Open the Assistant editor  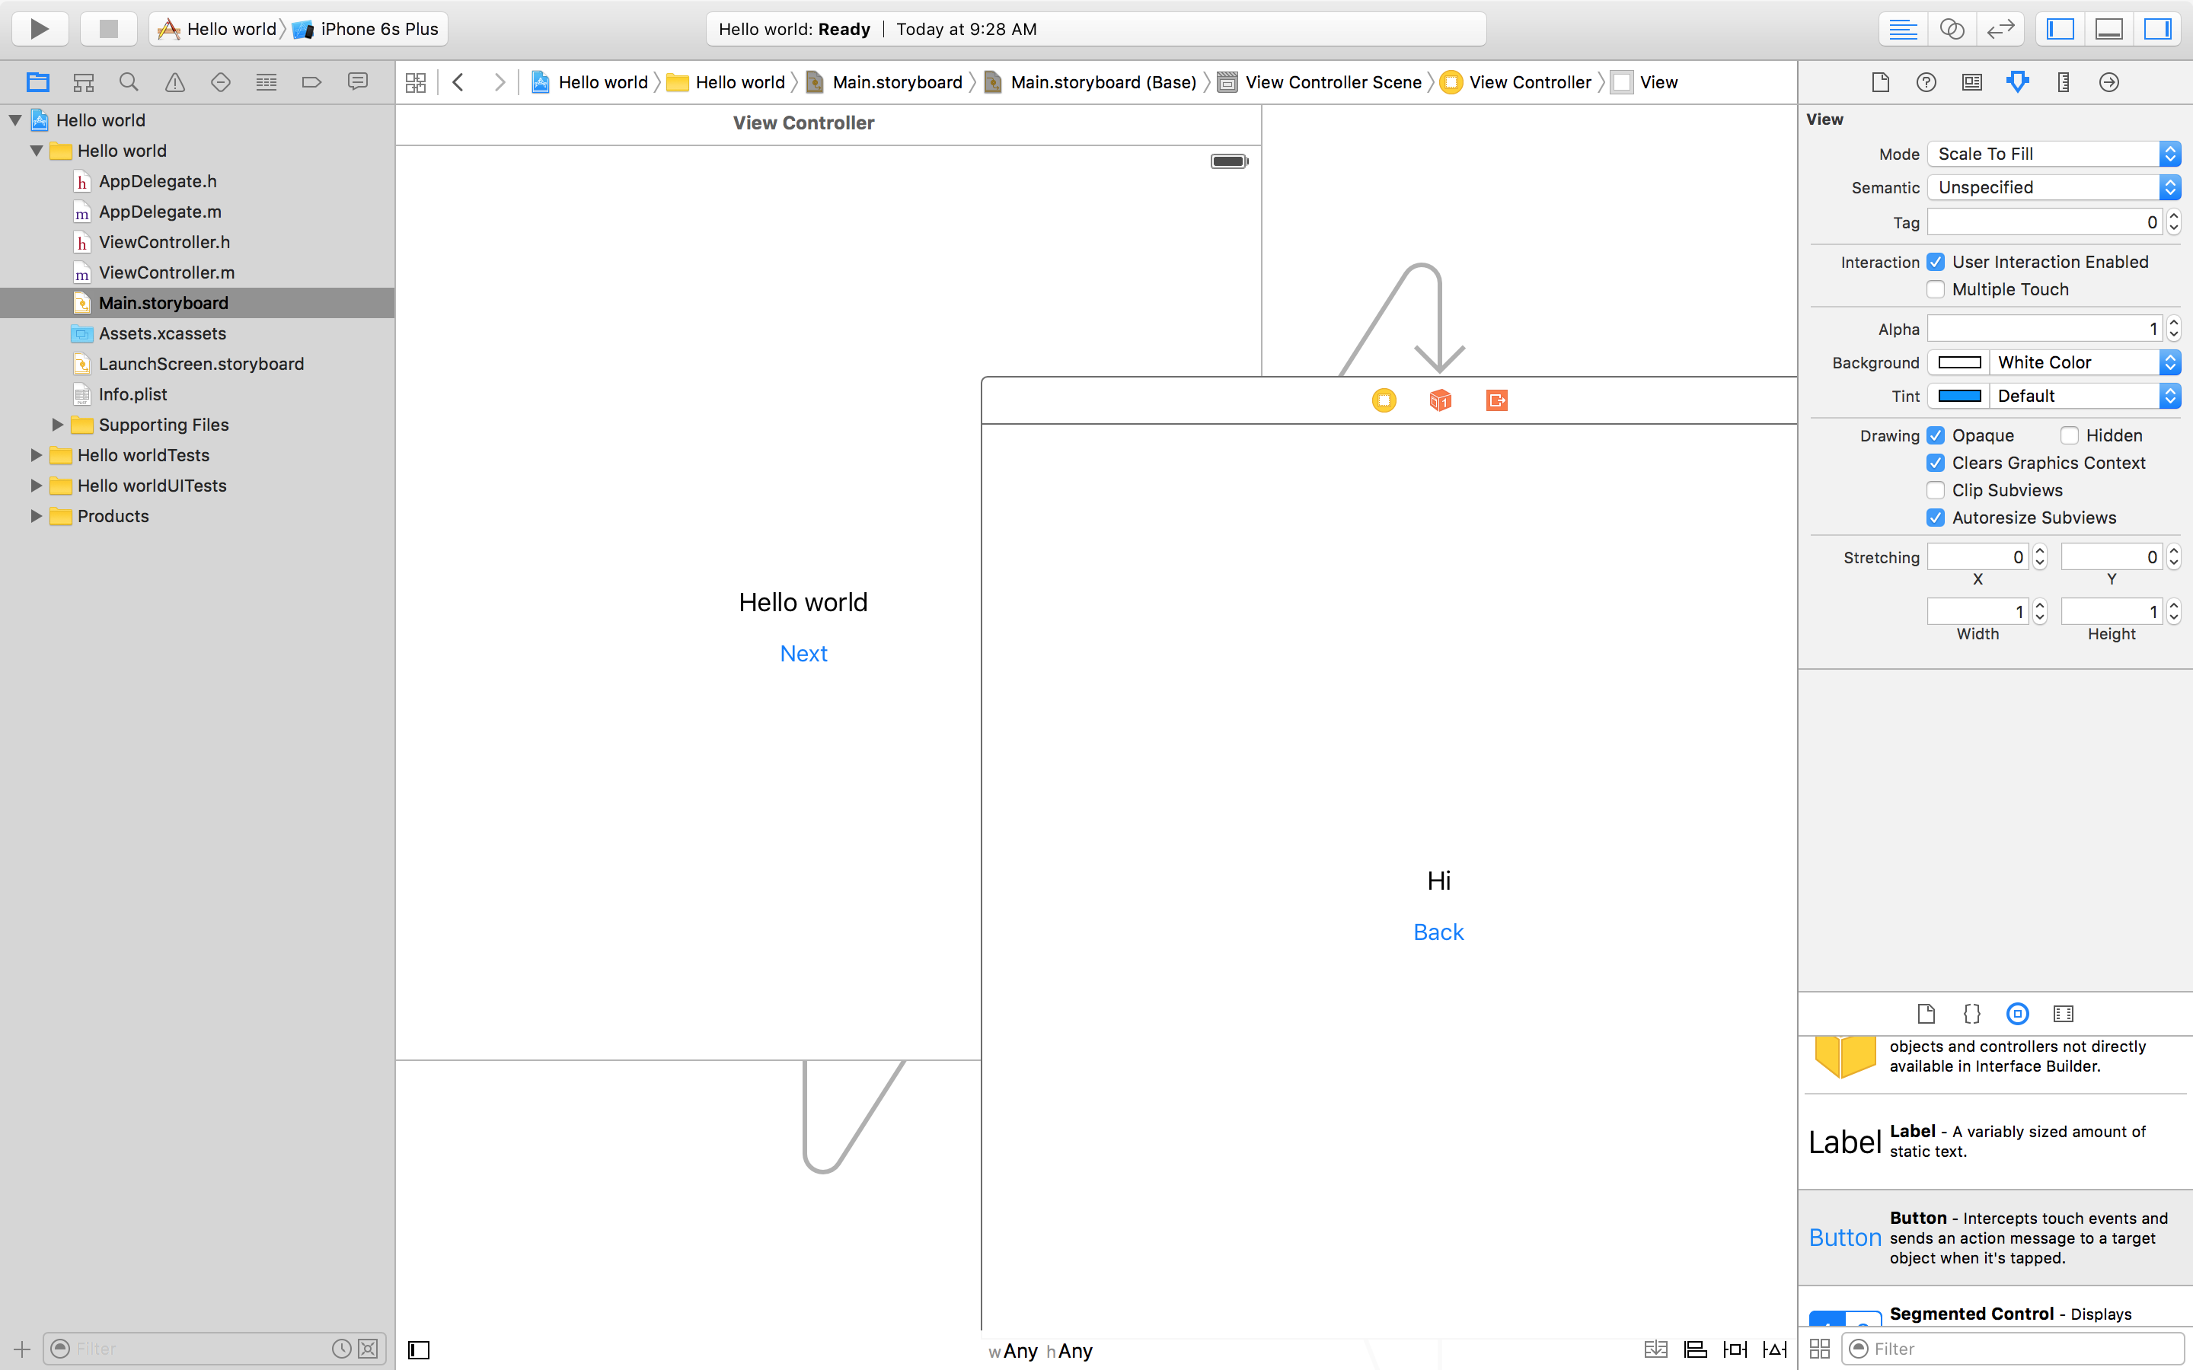coord(1951,29)
